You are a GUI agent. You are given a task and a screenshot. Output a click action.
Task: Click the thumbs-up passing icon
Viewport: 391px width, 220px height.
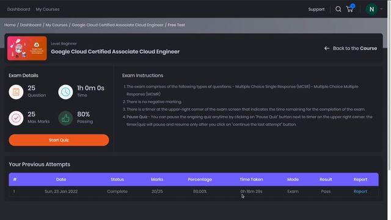(x=65, y=118)
